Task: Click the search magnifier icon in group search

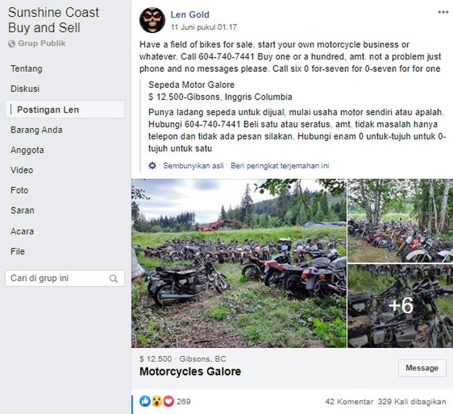Action: (x=114, y=279)
